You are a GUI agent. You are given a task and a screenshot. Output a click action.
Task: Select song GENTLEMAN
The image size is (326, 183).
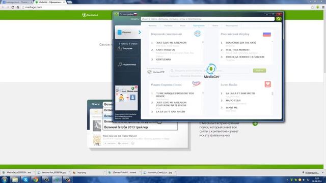[164, 59]
